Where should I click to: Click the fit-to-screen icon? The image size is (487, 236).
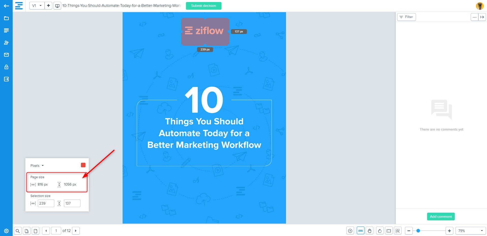[389, 231]
